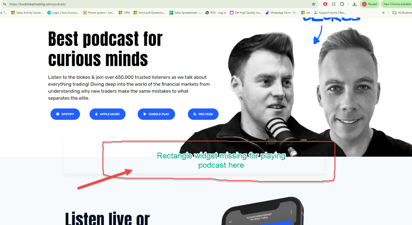Bookmark this page with the star icon
The height and width of the screenshot is (225, 412).
pyautogui.click(x=314, y=4)
